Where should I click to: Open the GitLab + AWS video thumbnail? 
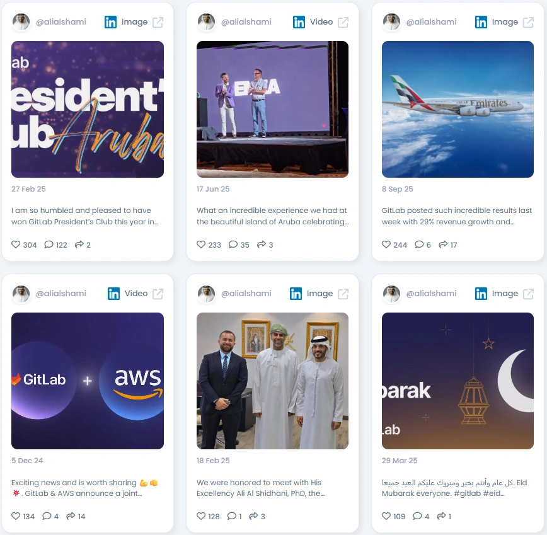(88, 381)
